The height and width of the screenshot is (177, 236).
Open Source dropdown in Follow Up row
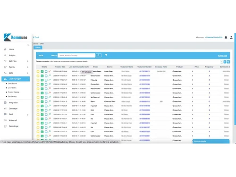(109, 80)
